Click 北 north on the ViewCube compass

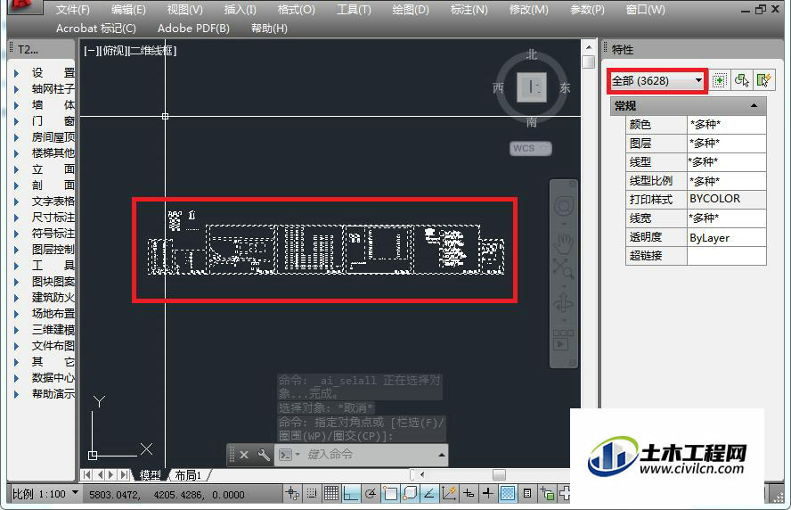(532, 54)
